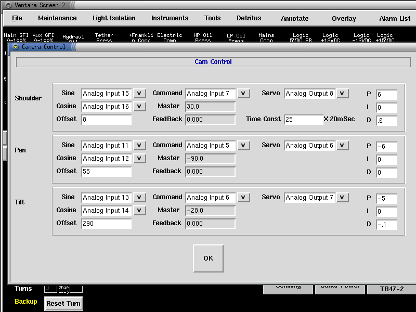The image size is (416, 312).
Task: Click the Tilt Offset field
Action: [107, 224]
